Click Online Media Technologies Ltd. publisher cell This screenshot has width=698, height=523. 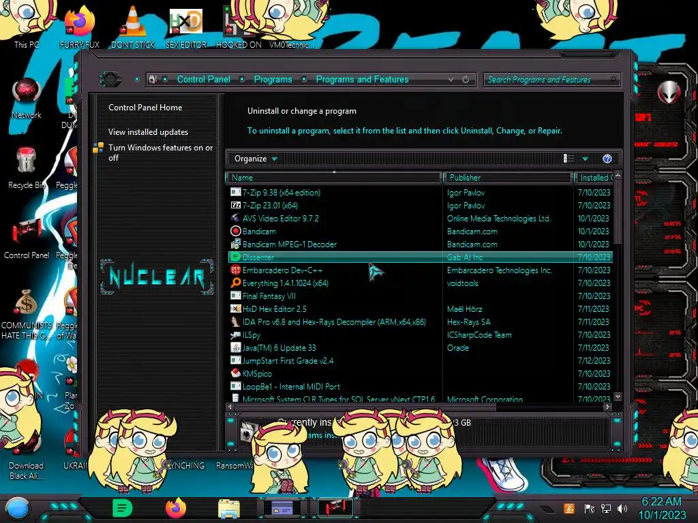[x=499, y=219]
